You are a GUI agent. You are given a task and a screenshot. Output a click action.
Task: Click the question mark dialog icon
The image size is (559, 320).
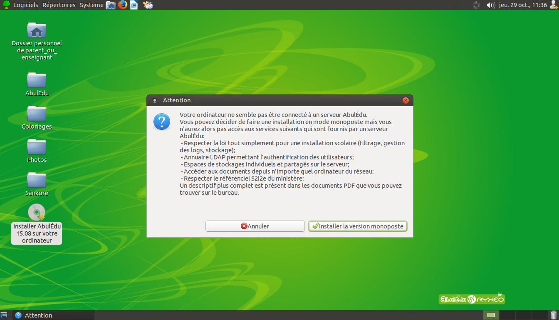pyautogui.click(x=162, y=122)
